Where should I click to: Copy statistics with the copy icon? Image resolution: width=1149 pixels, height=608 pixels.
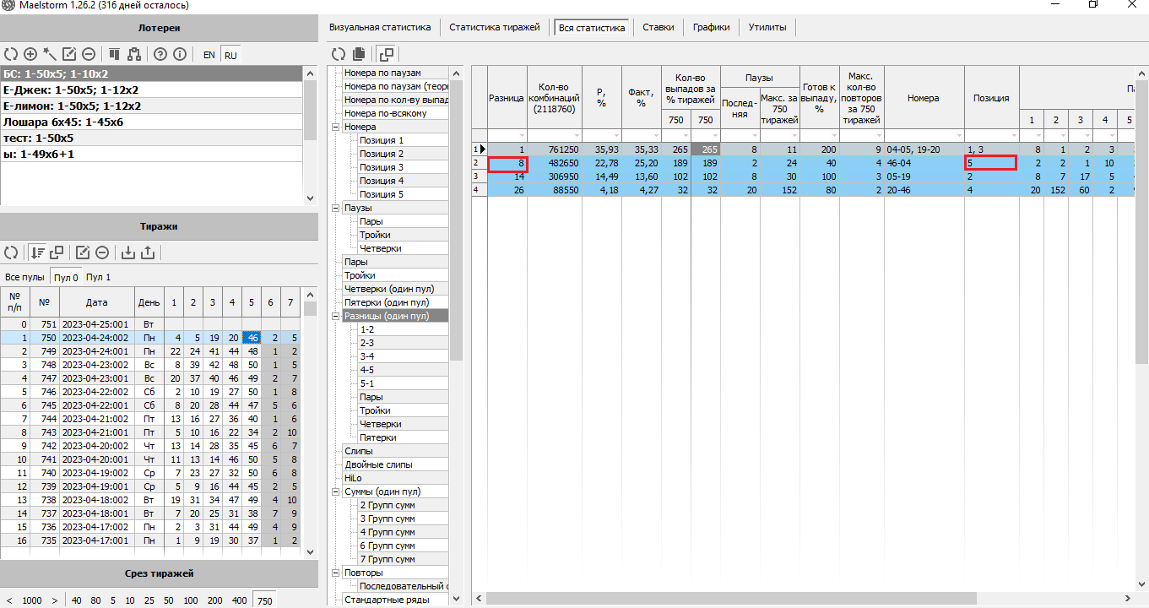[x=359, y=54]
